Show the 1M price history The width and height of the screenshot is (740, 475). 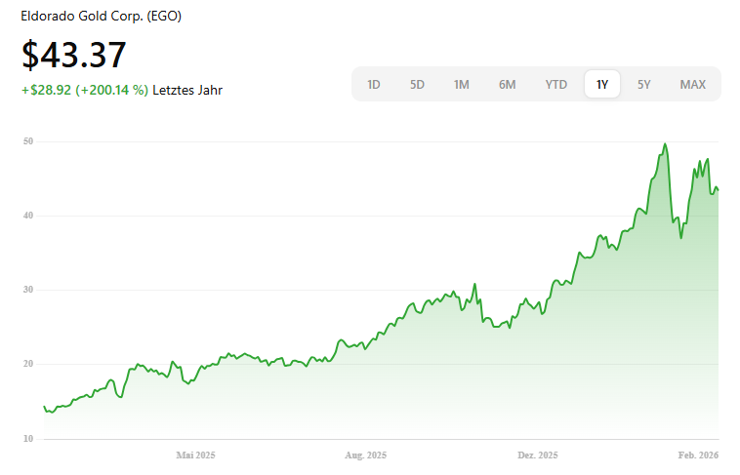pyautogui.click(x=461, y=85)
